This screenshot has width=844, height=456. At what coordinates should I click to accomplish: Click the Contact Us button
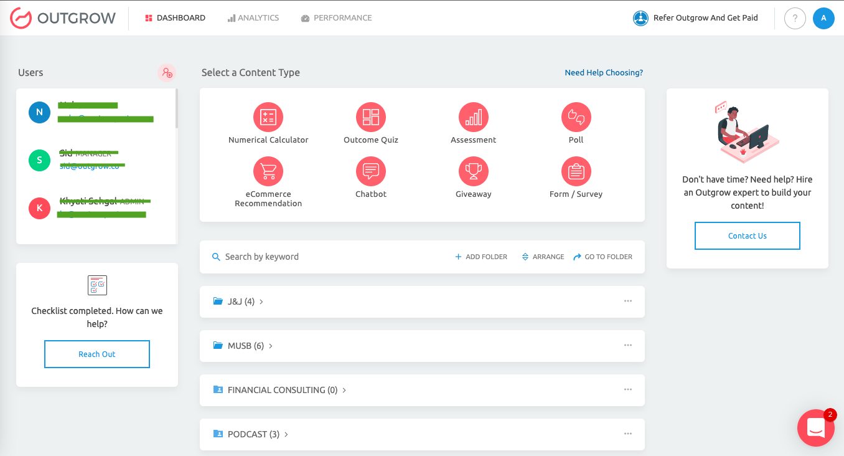click(x=748, y=236)
